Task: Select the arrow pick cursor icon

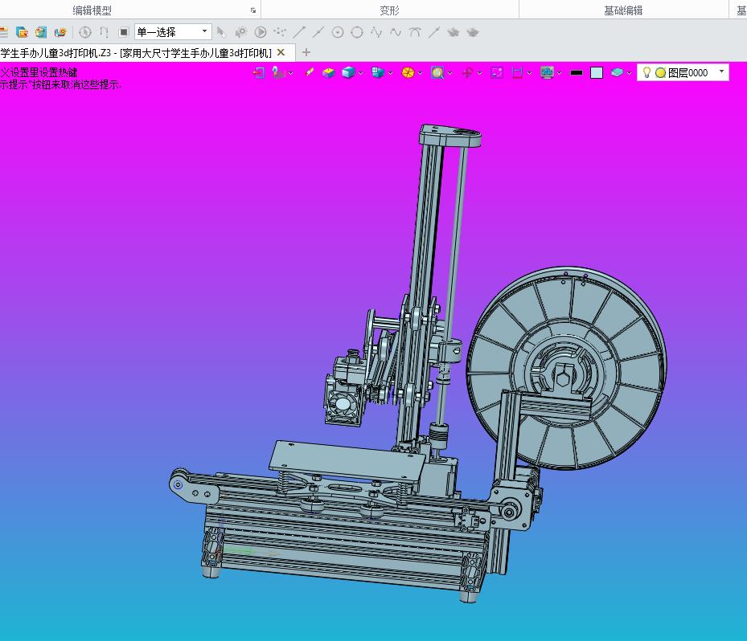Action: 220,32
